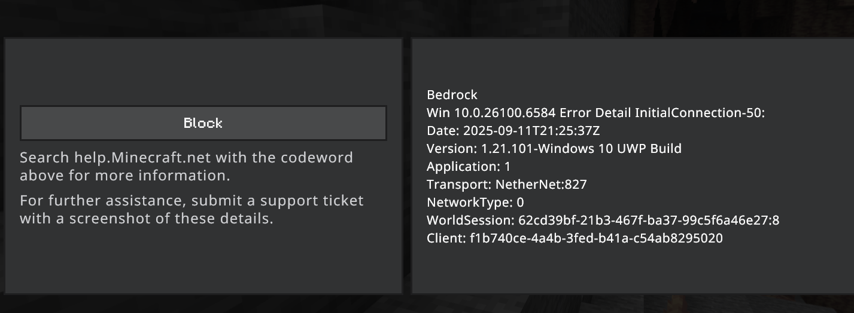Select the Client ID starting with f1b740ce
This screenshot has height=313, width=854.
pos(596,238)
